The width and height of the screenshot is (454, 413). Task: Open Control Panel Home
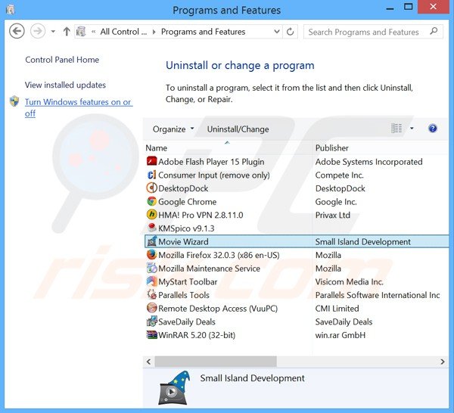(62, 60)
